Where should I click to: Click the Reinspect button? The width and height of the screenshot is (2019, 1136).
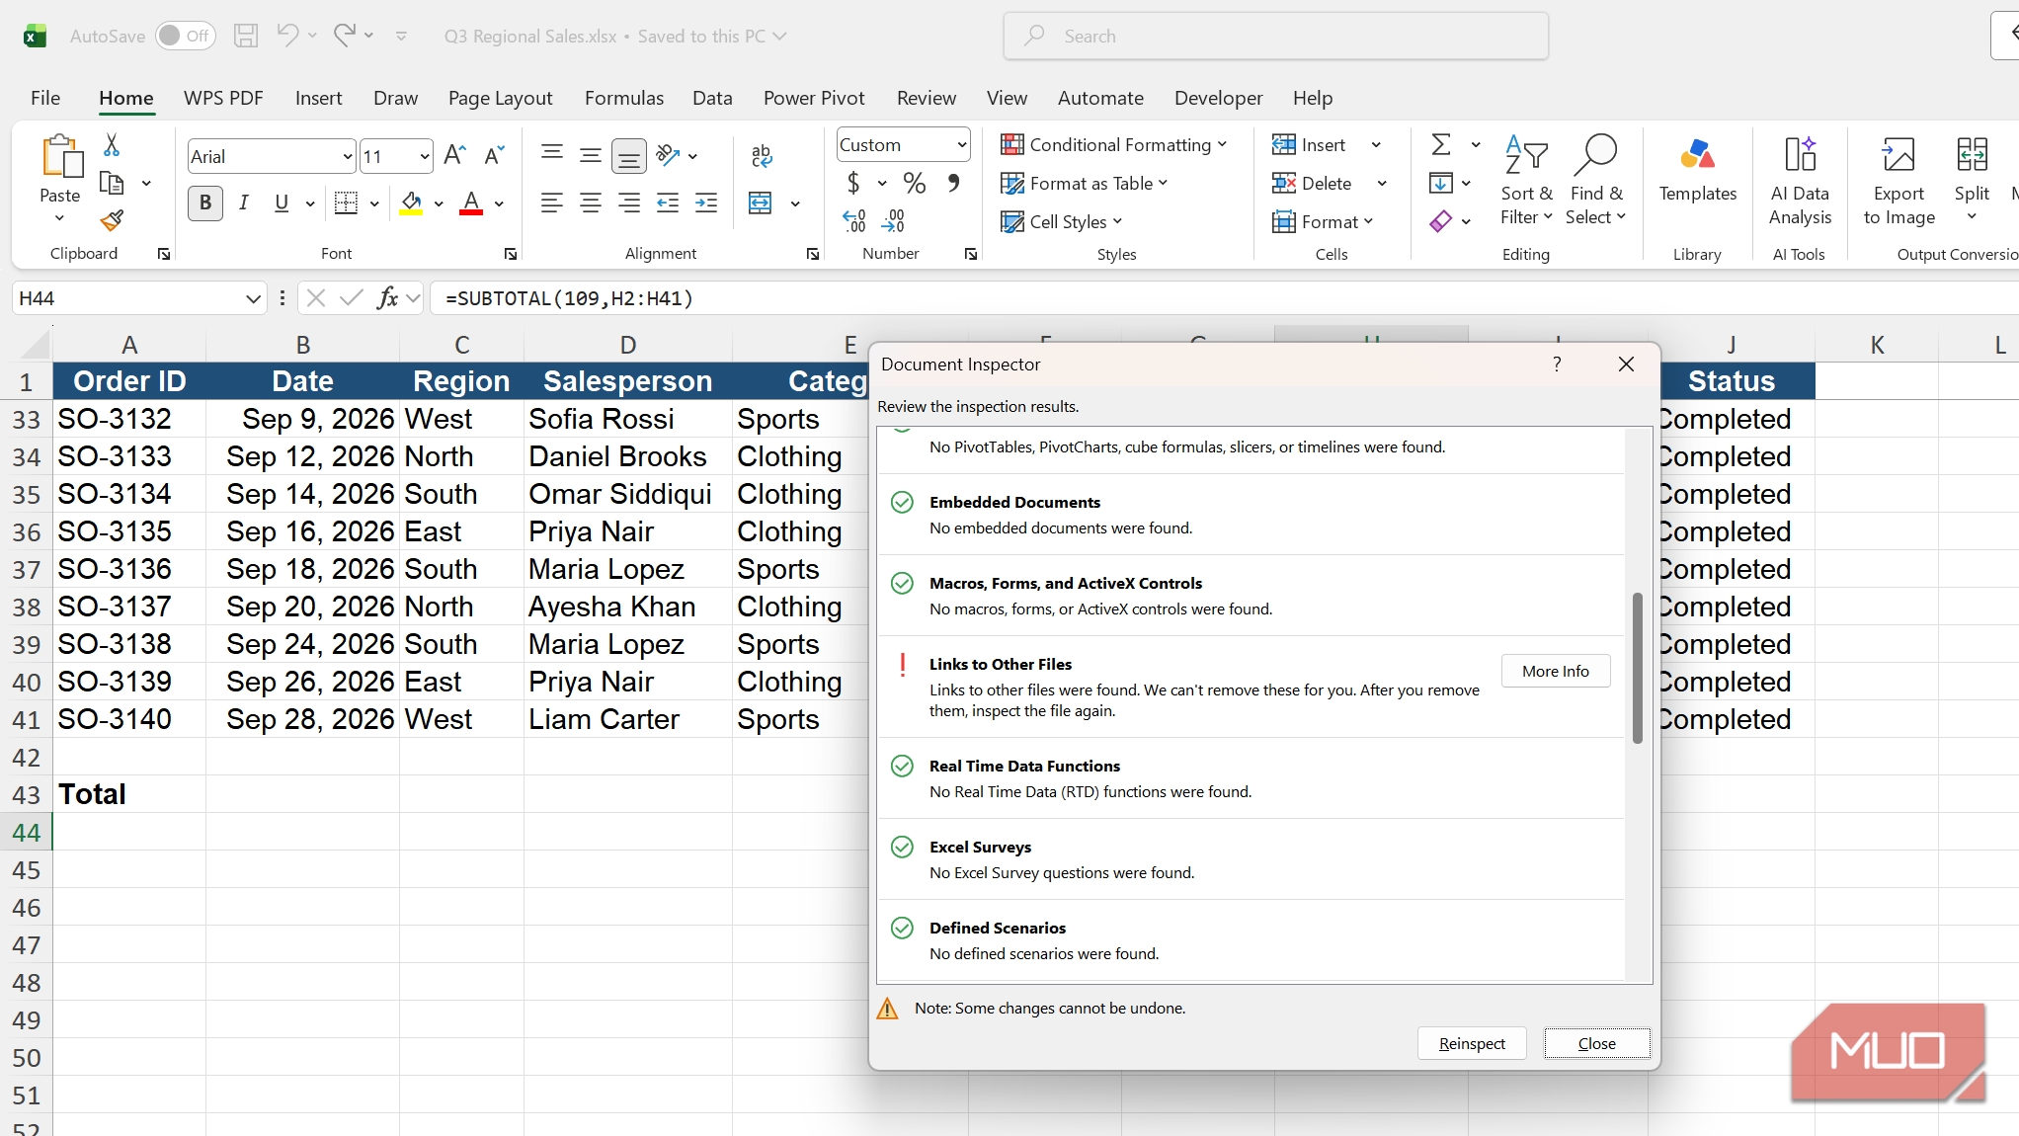pyautogui.click(x=1472, y=1043)
